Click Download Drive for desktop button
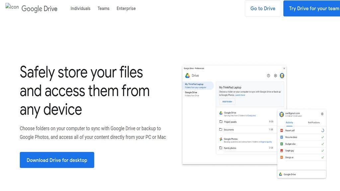340x191 pixels. [x=57, y=160]
